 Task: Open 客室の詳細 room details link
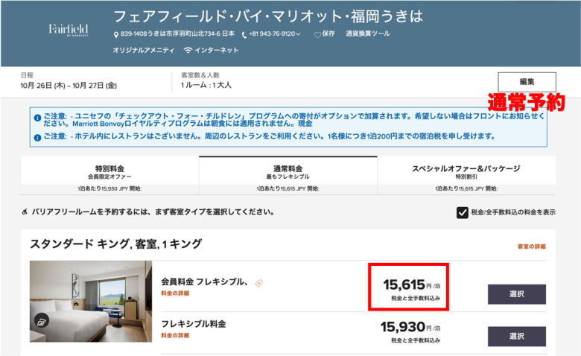(531, 247)
